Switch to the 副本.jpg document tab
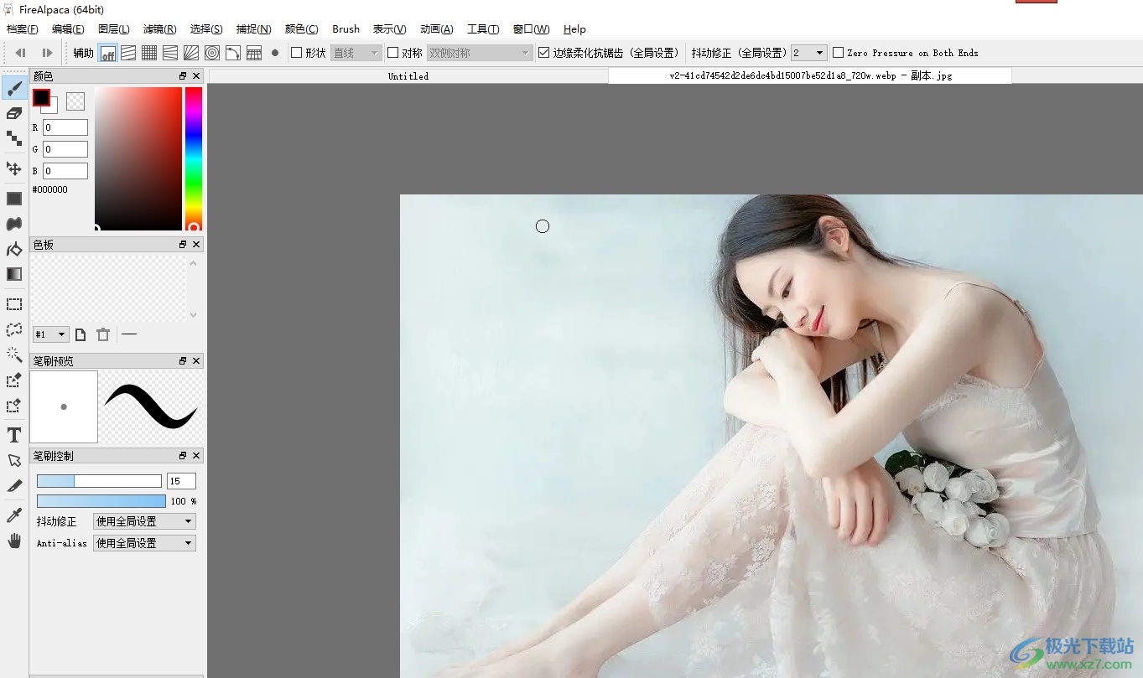 click(810, 76)
